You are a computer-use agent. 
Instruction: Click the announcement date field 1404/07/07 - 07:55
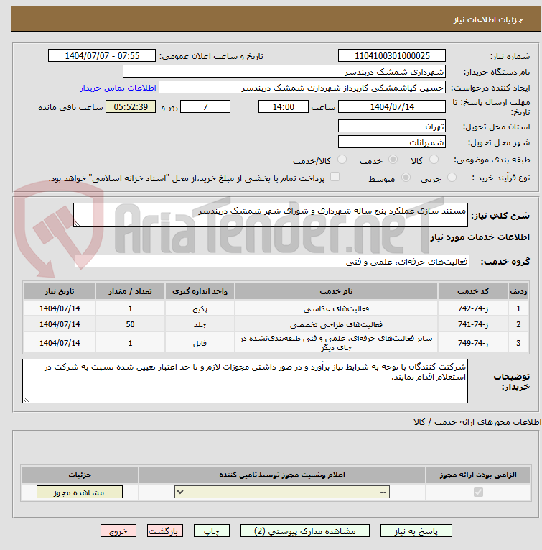(x=102, y=56)
